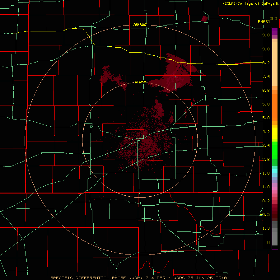Image resolution: width=280 pixels, height=280 pixels.
Task: Click the 100 NMI range ring label
Action: 140,25
